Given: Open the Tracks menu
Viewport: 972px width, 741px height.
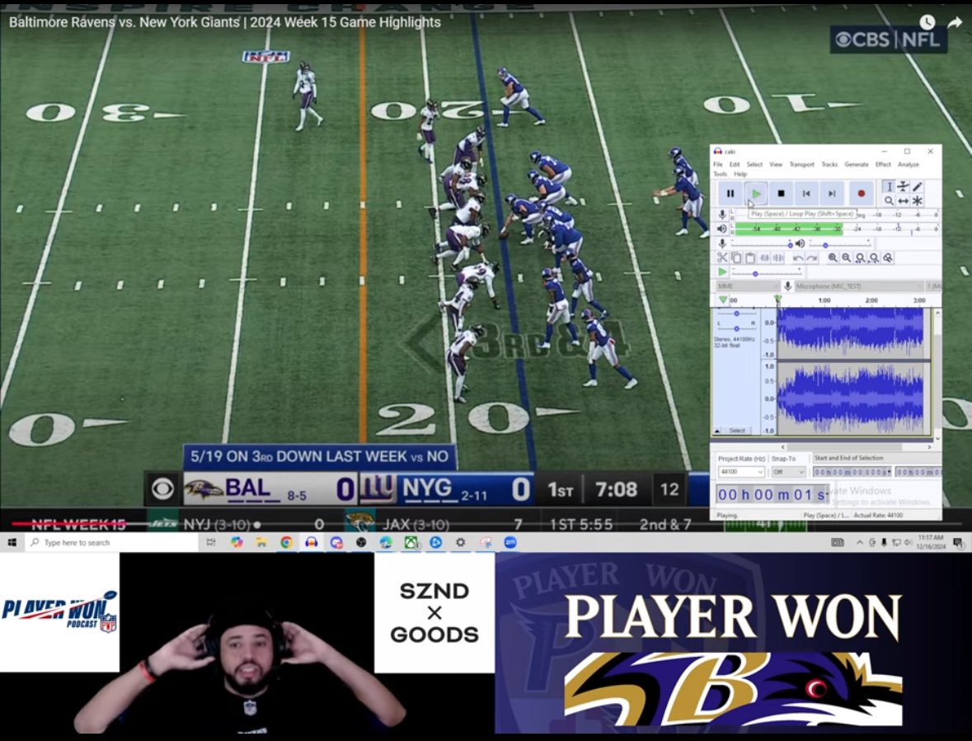Looking at the screenshot, I should (x=829, y=164).
